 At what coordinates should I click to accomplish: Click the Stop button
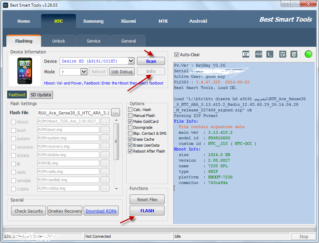click(304, 236)
